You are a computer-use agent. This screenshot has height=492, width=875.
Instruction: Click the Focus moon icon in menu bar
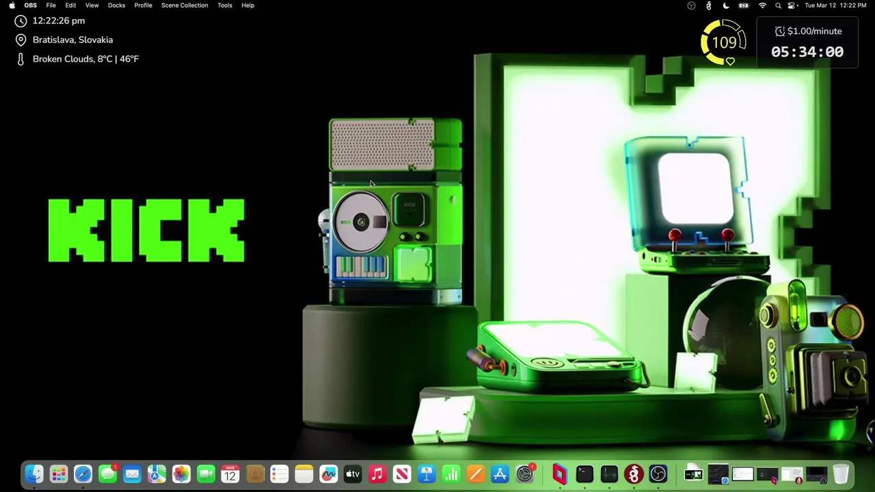tap(726, 5)
